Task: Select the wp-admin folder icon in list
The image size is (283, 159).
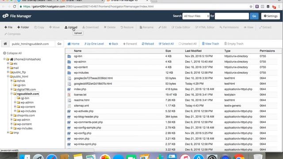Action: [x=69, y=62]
